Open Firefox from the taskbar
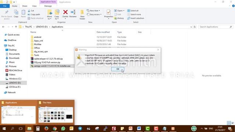The height and width of the screenshot is (132, 235). pyautogui.click(x=46, y=128)
